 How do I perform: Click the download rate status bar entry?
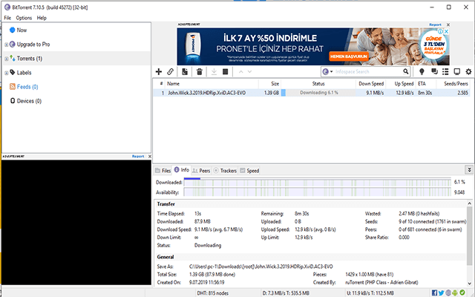(x=286, y=293)
